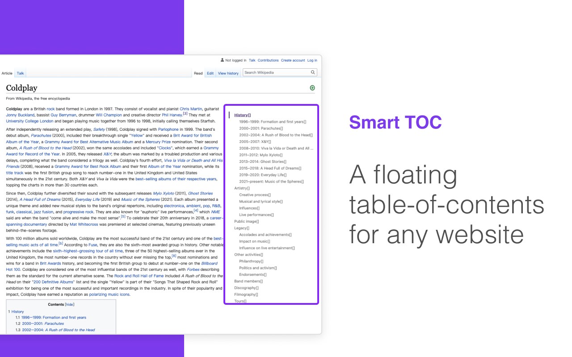
Task: Select the Read tab
Action: 198,73
